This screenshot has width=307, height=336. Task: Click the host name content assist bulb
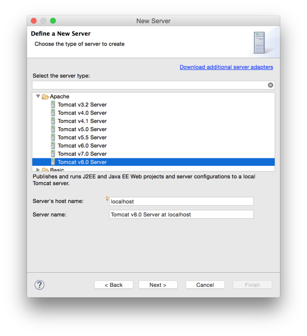(107, 199)
